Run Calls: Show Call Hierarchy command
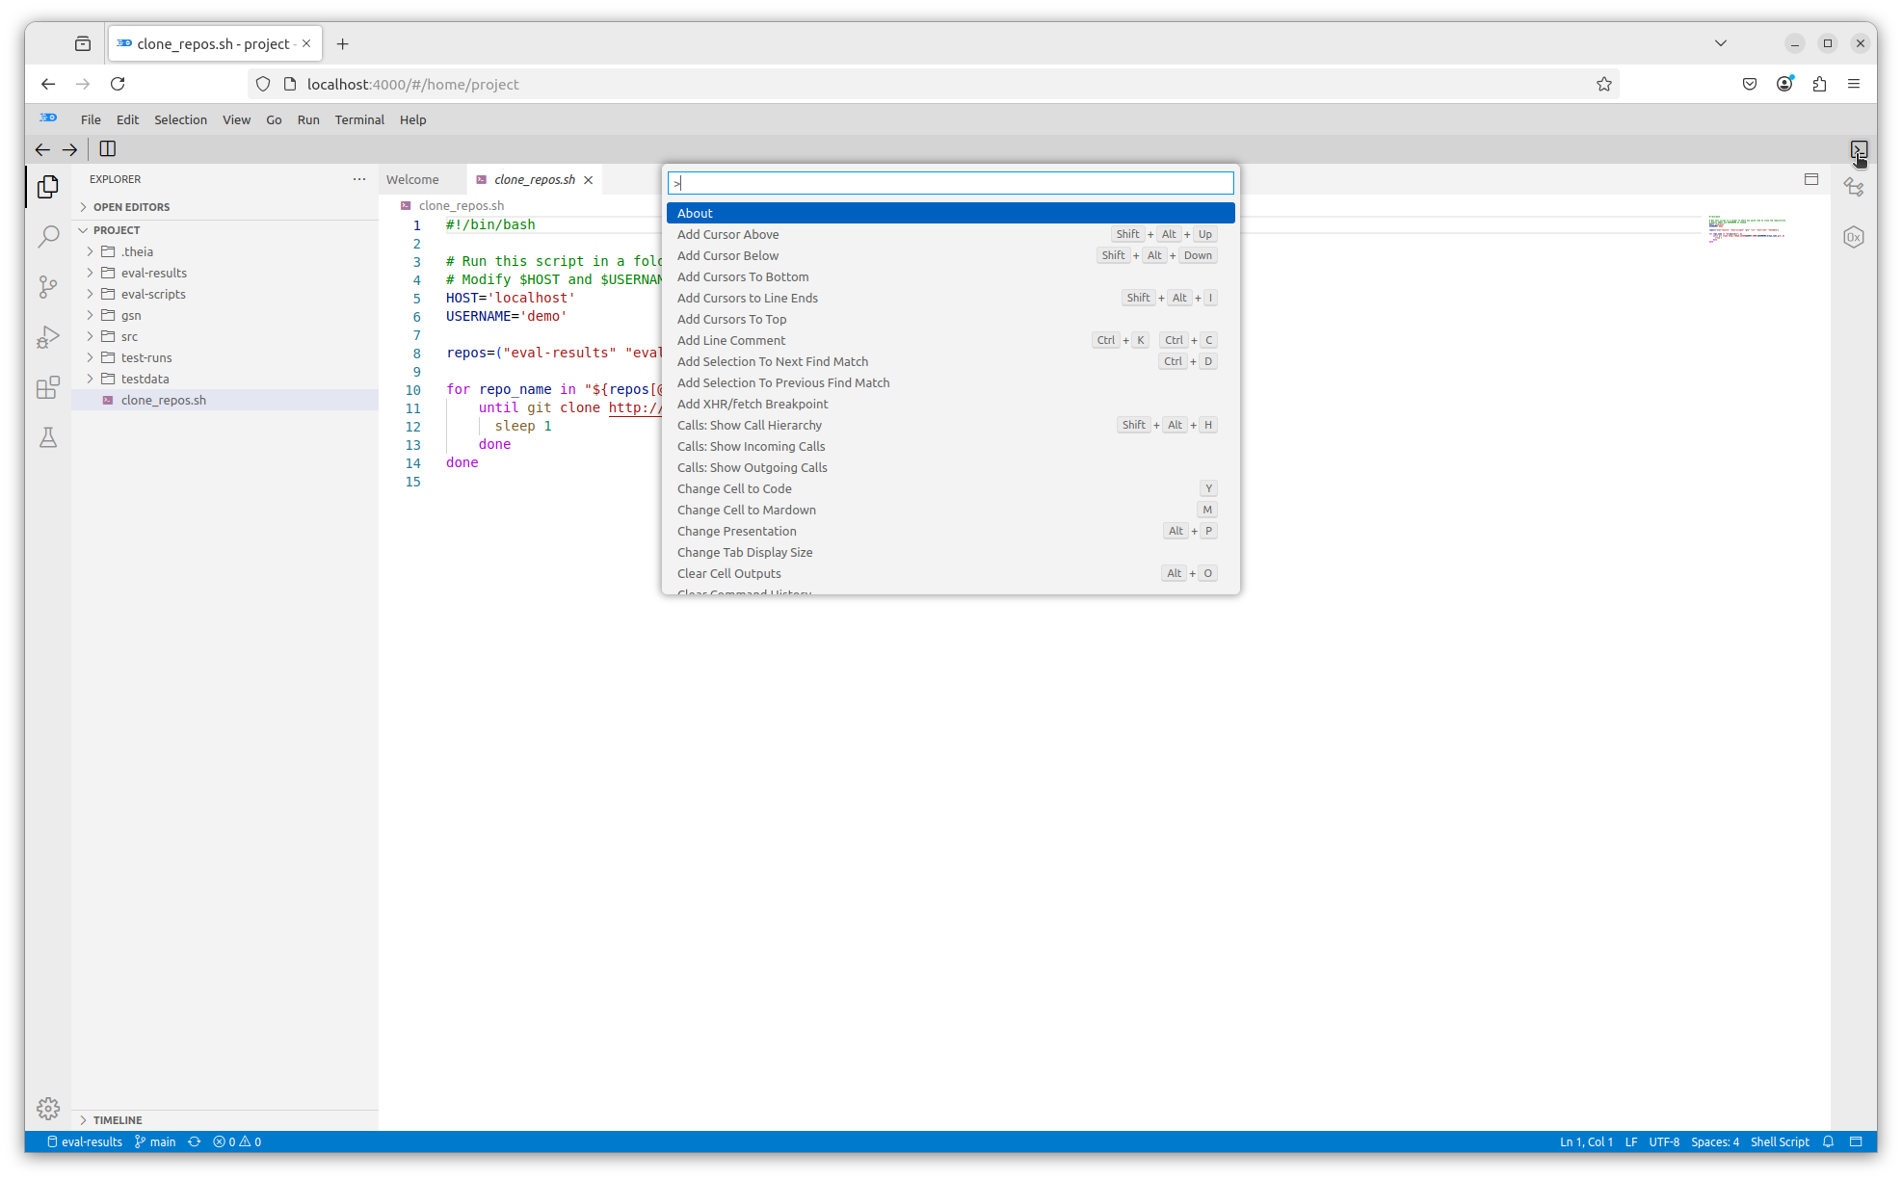1902x1180 pixels. pyautogui.click(x=950, y=425)
